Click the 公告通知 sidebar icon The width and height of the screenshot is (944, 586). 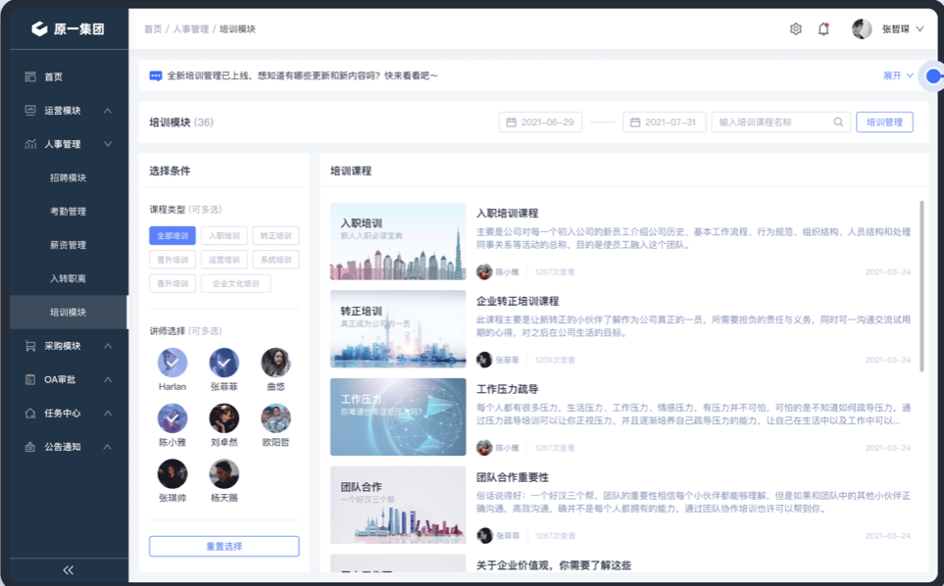[30, 447]
